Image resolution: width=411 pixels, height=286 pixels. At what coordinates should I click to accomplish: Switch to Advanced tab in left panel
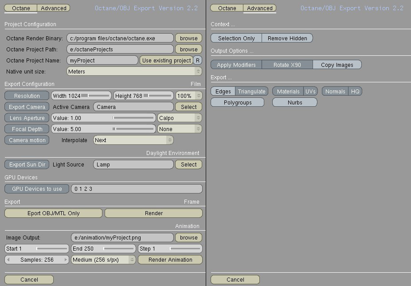click(x=54, y=8)
